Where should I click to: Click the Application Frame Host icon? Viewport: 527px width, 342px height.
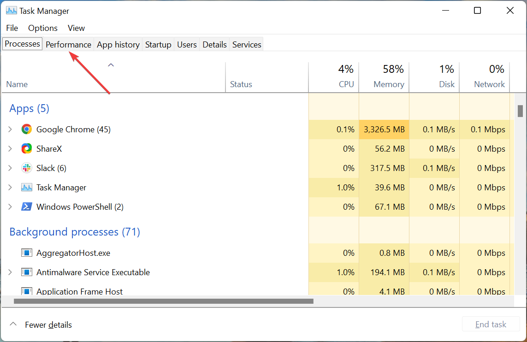(x=27, y=291)
